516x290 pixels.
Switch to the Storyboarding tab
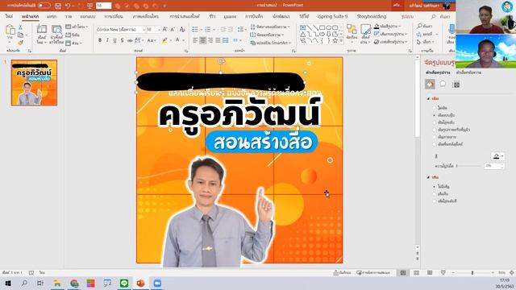coord(372,16)
